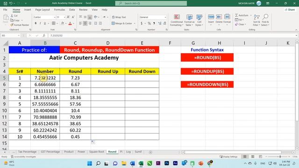This screenshot has width=299, height=168.
Task: Click the Increase Font Size icon
Action: [x=68, y=17]
